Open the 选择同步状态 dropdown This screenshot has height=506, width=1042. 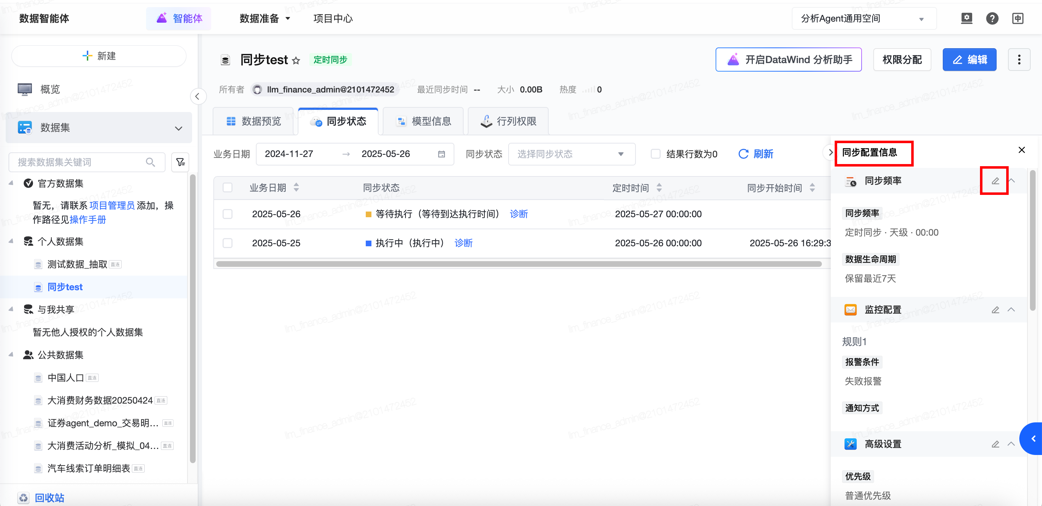[x=572, y=154]
